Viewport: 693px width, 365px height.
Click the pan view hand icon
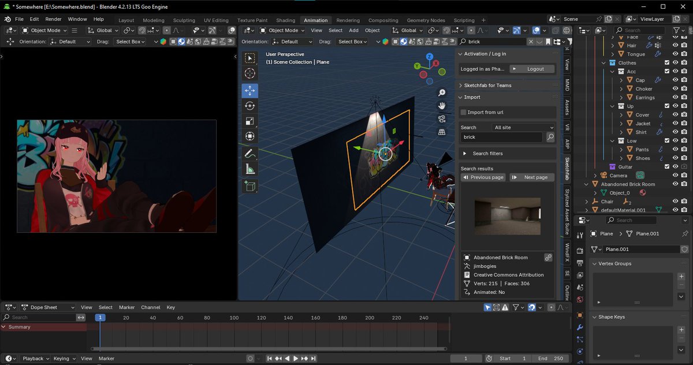point(442,106)
